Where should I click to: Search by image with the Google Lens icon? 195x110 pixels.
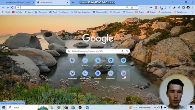[127, 51]
